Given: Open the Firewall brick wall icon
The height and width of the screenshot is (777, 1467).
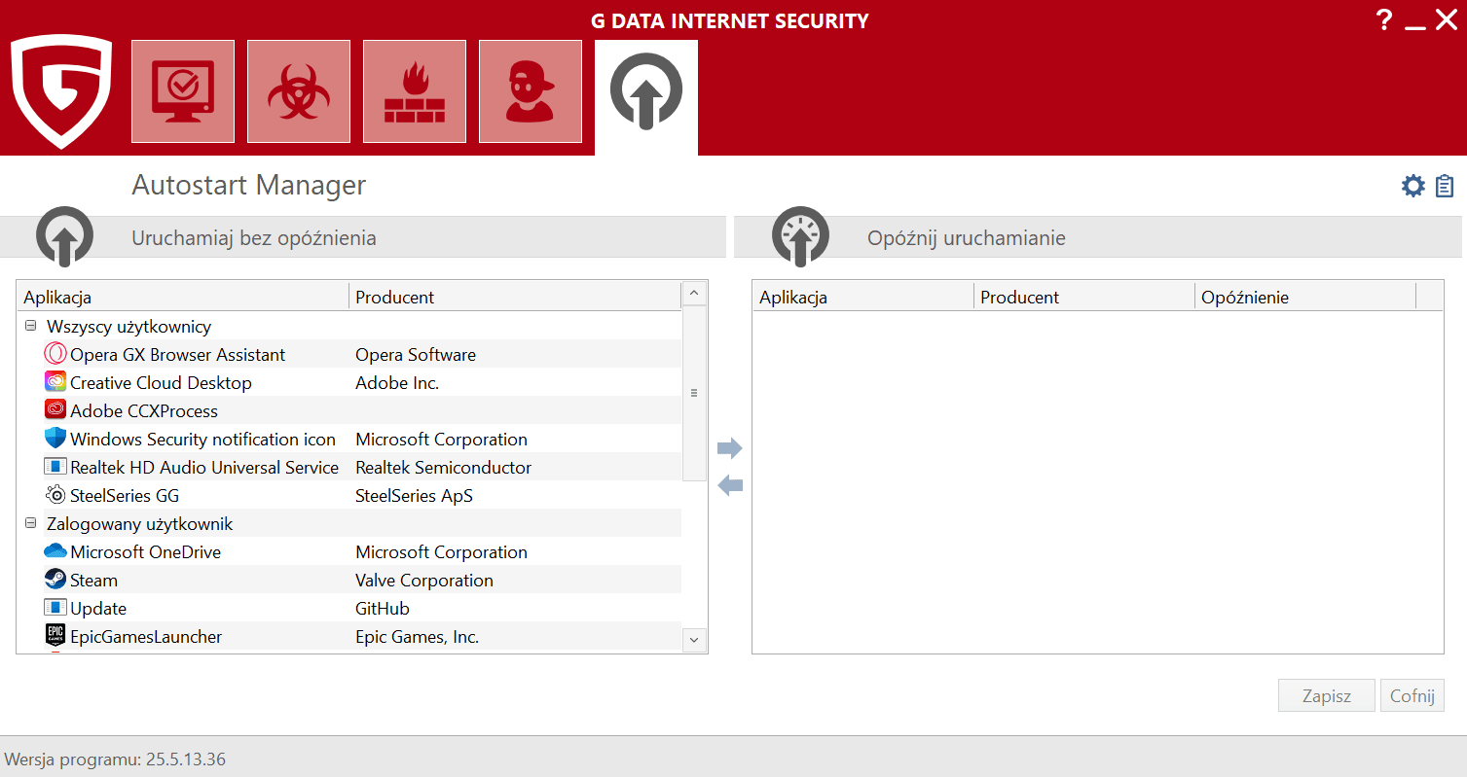Looking at the screenshot, I should point(415,91).
